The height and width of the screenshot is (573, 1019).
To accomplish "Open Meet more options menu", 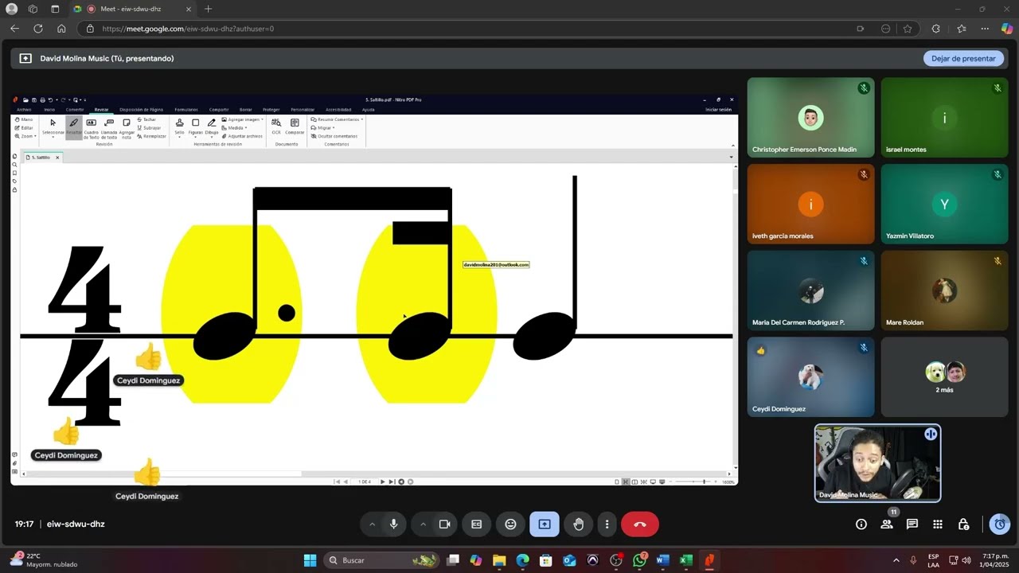I will (607, 524).
